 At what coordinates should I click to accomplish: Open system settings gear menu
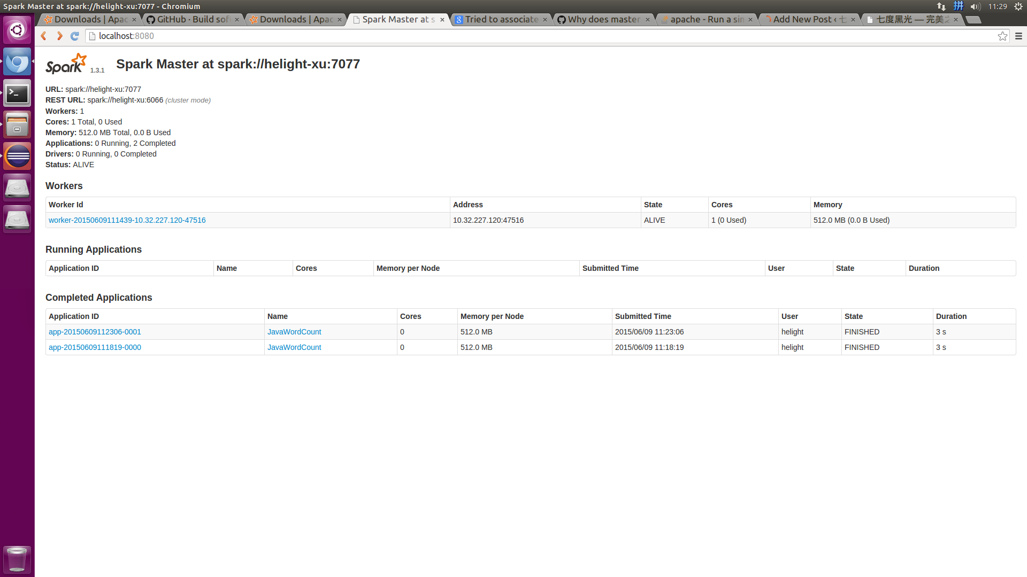tap(1018, 6)
